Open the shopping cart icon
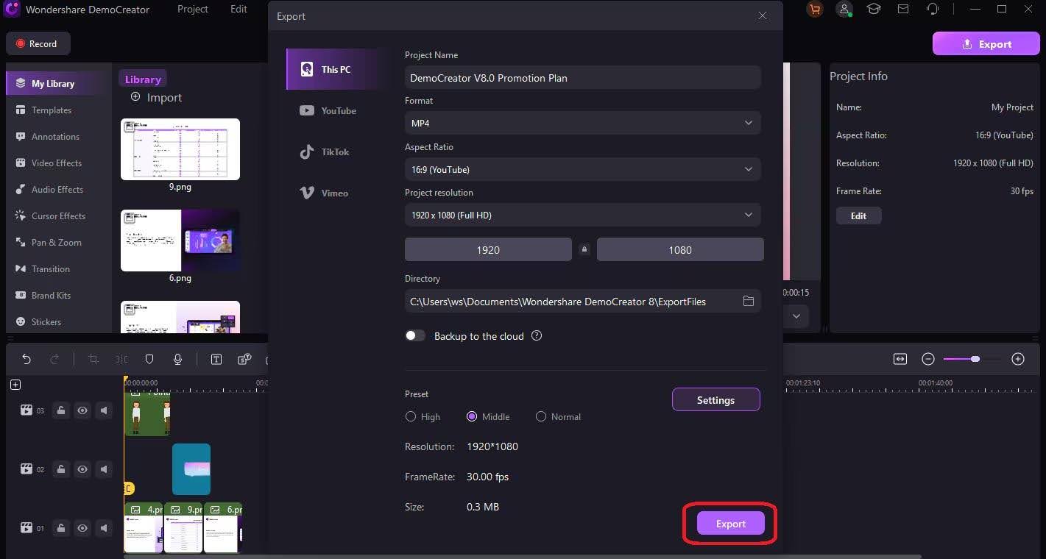 814,10
